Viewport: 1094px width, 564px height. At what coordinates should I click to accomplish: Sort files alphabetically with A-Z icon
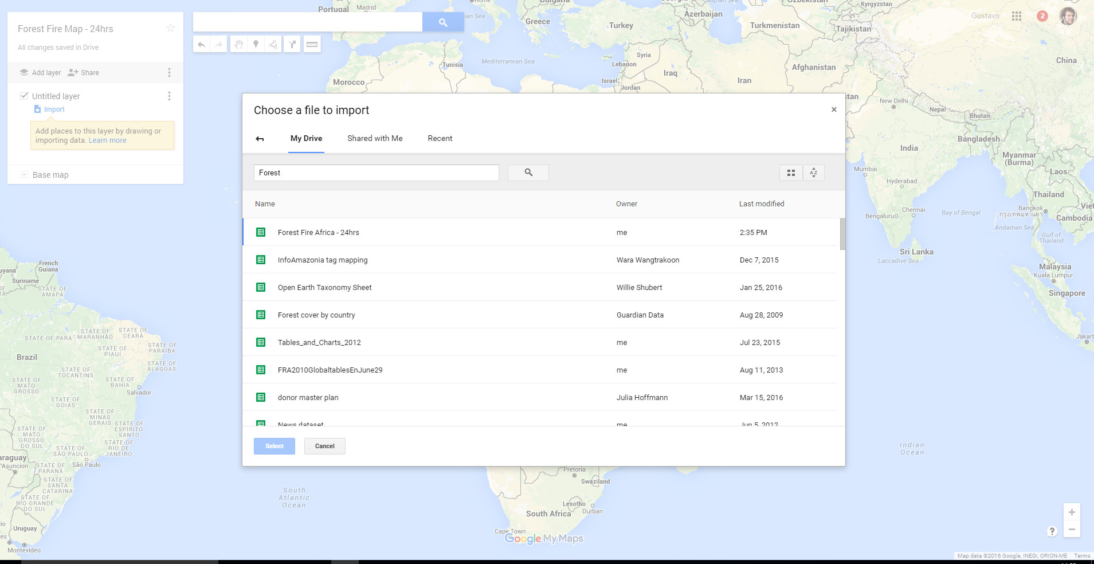click(814, 173)
